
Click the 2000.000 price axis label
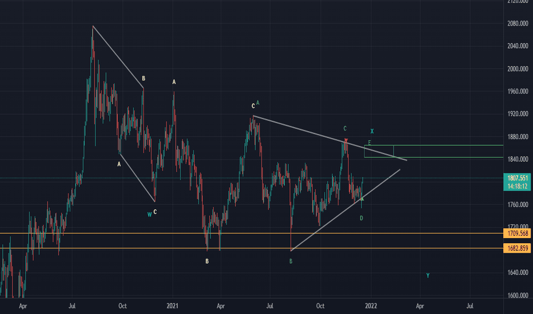[518, 69]
